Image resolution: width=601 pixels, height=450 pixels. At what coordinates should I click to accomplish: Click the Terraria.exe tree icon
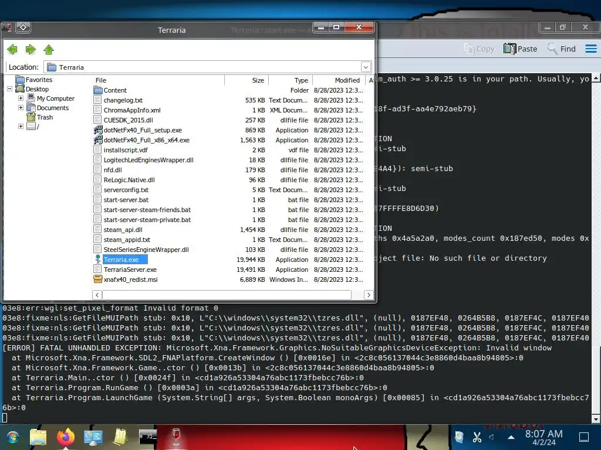point(98,260)
